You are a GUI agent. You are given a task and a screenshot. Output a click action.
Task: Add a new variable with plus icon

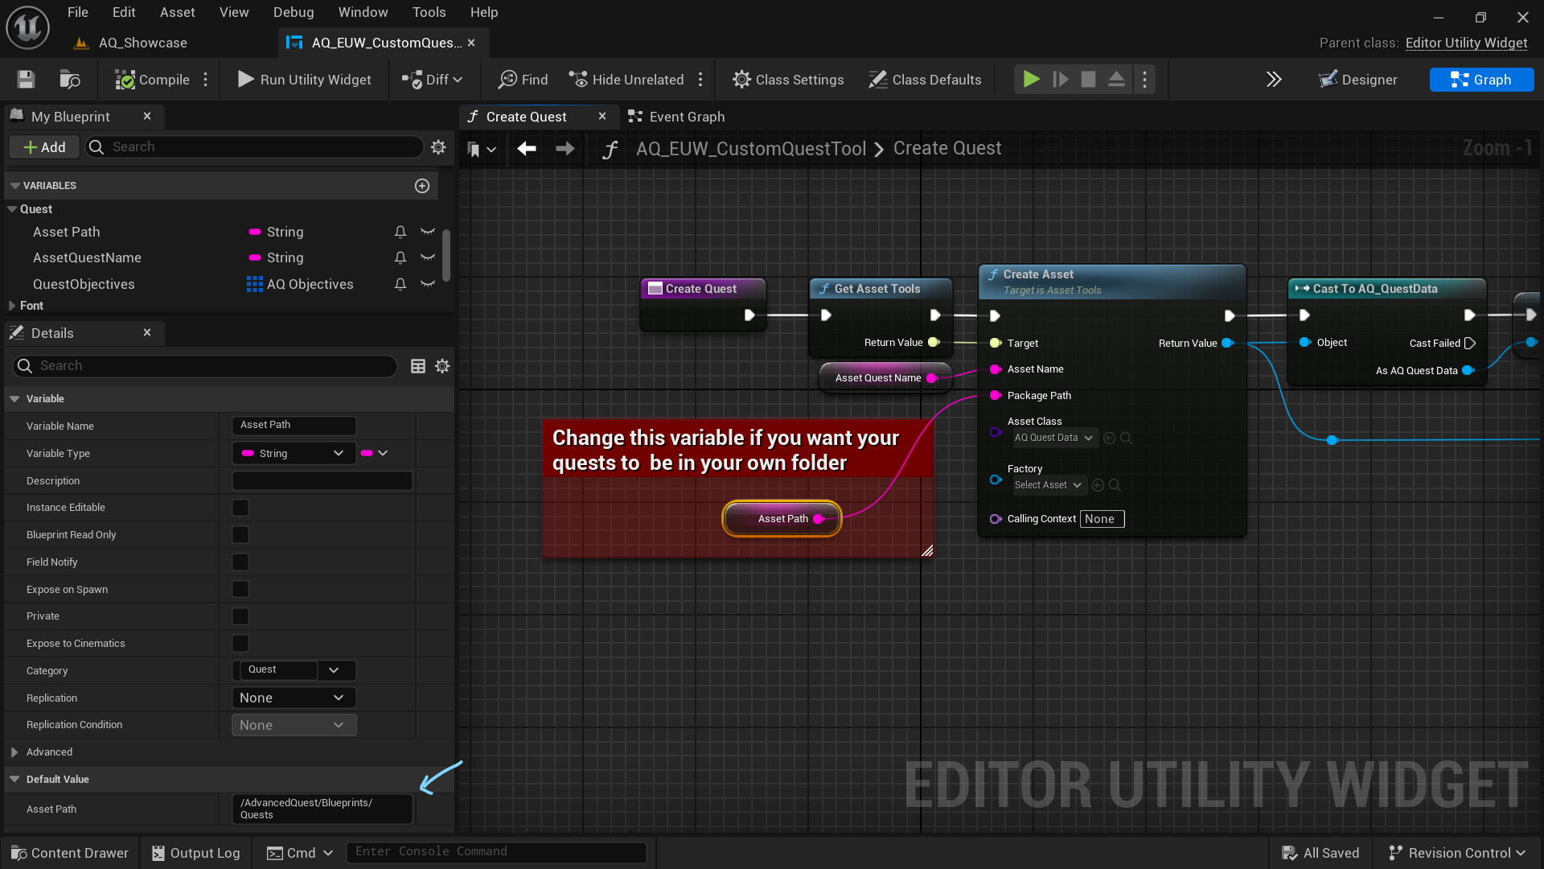(422, 186)
